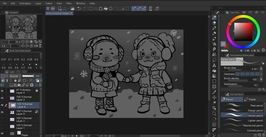This screenshot has width=266, height=137.
Task: Open the Navigator panel menu icon
Action: [2, 12]
